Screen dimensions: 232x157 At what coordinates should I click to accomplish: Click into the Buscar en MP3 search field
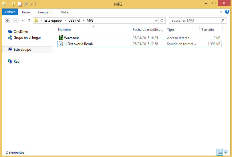[x=195, y=21]
